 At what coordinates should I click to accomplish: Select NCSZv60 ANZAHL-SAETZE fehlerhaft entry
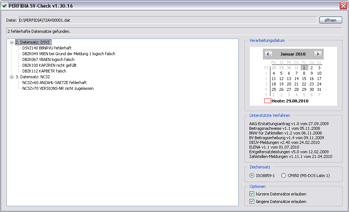tap(54, 83)
